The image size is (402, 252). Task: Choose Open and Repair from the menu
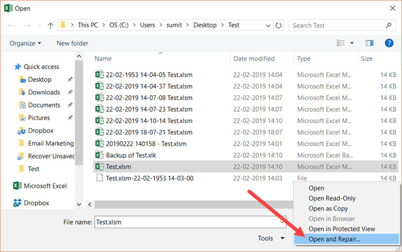click(334, 239)
